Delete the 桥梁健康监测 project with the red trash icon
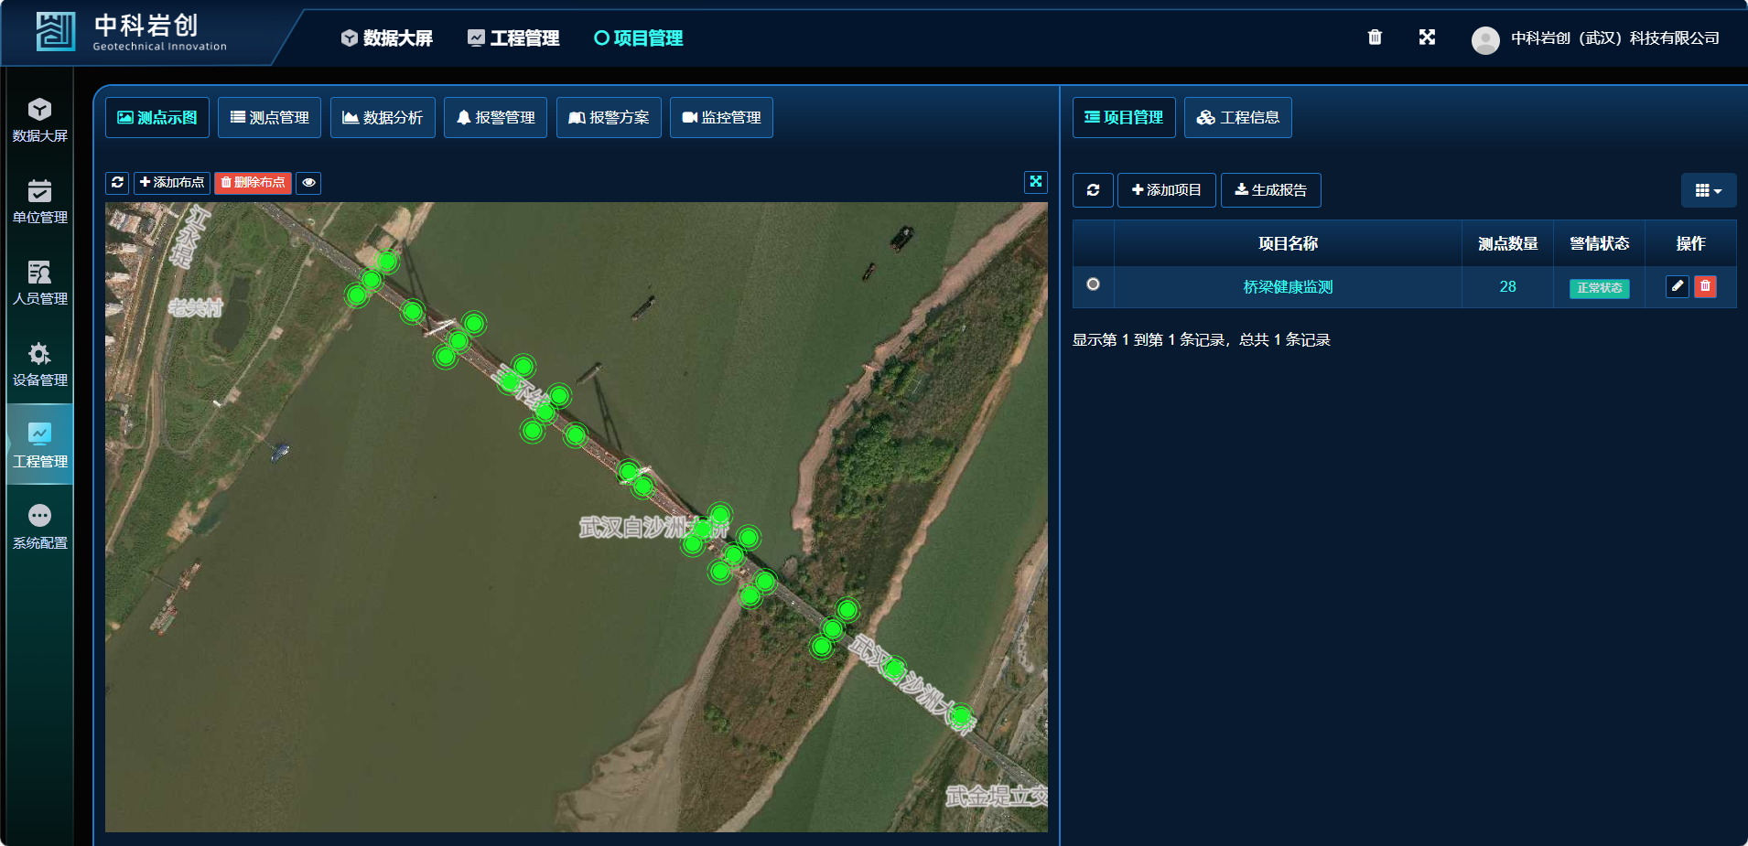This screenshot has height=846, width=1748. tap(1705, 286)
